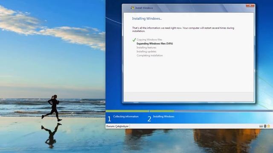
Task: Click 'Installing features' step text
Action: [146, 48]
